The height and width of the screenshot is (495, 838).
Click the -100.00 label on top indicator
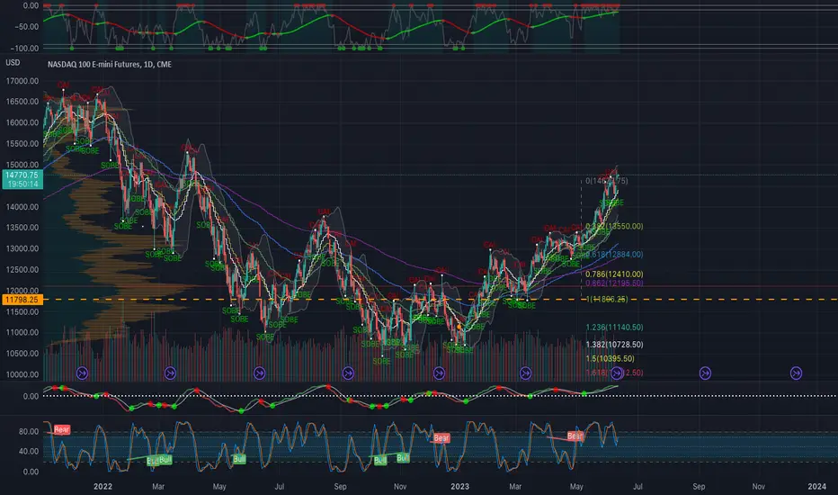coord(23,48)
